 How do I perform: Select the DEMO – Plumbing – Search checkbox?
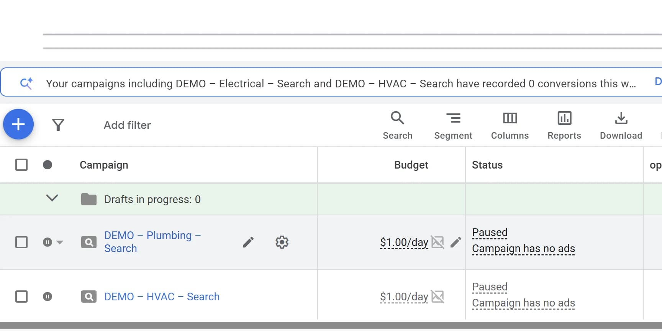pos(21,243)
